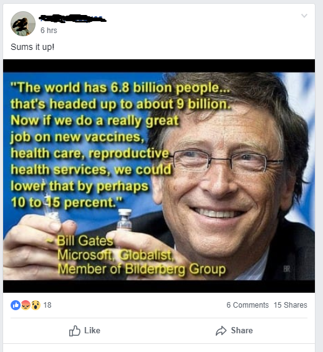This screenshot has width=323, height=352.
Task: Open the poster's profile picture
Action: 23,24
